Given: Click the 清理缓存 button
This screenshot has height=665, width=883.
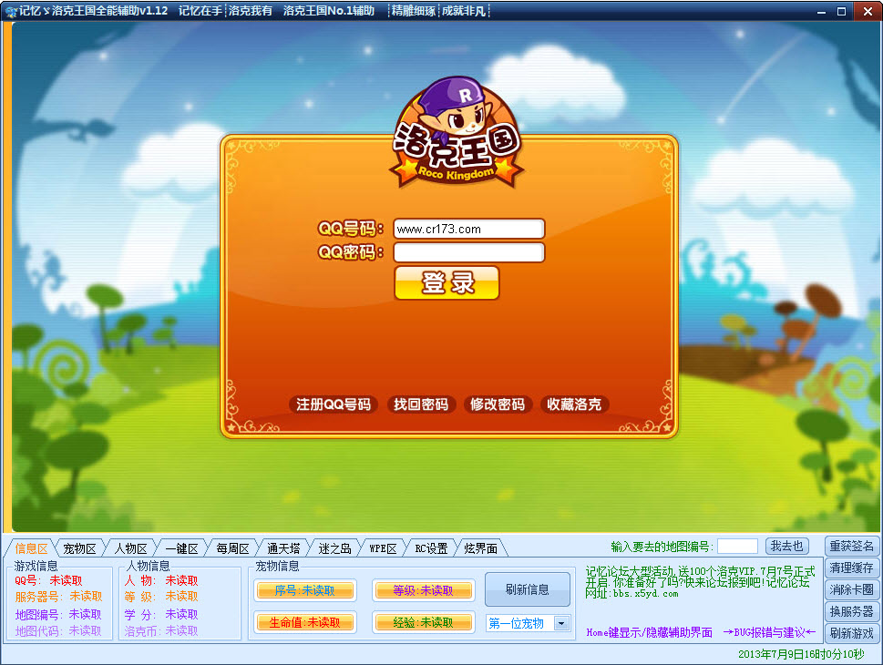Looking at the screenshot, I should [851, 568].
